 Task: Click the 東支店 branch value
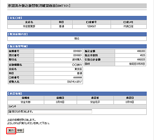tap(58, 69)
